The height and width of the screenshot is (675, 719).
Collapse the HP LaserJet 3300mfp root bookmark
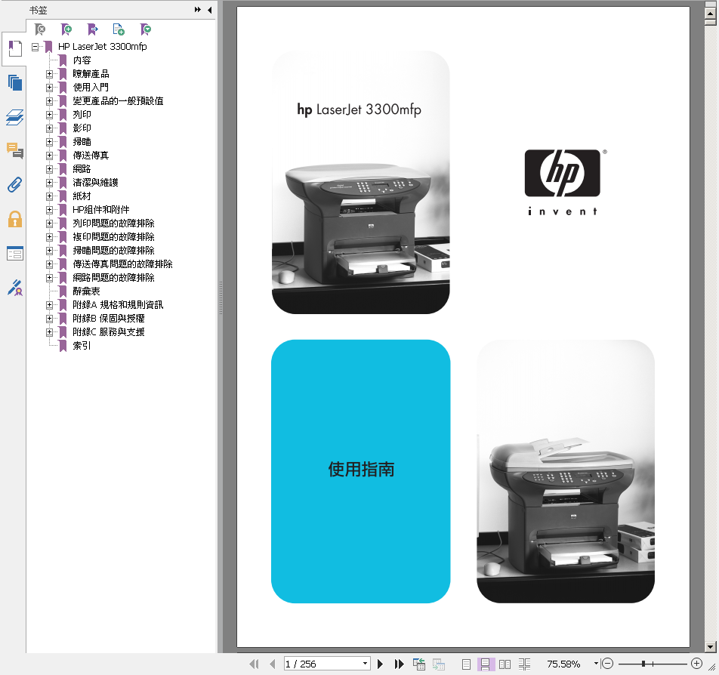coord(35,47)
